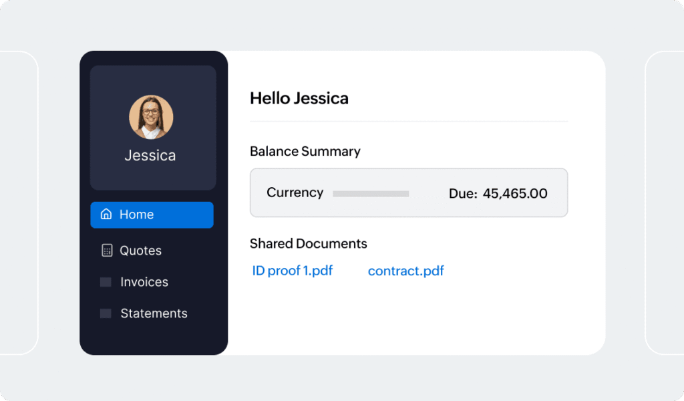The height and width of the screenshot is (401, 684).
Task: Open the Statements label in the sidebar
Action: click(x=154, y=313)
